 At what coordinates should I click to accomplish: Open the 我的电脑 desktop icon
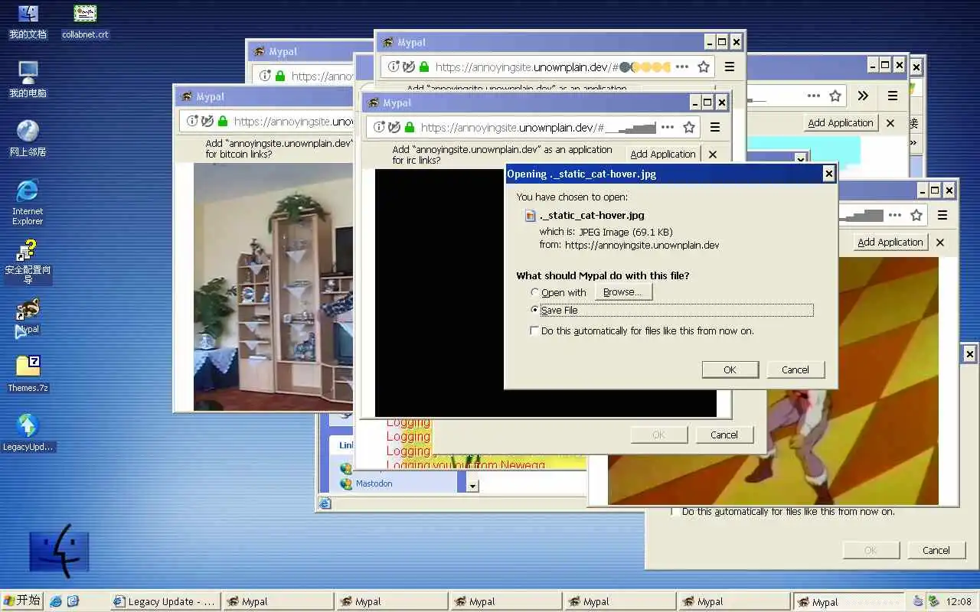[28, 80]
